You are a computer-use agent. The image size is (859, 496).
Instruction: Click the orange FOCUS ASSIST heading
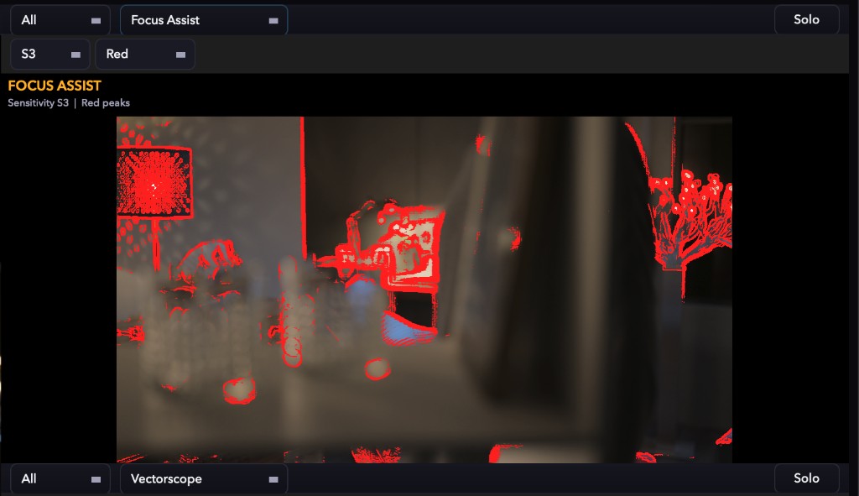point(55,86)
